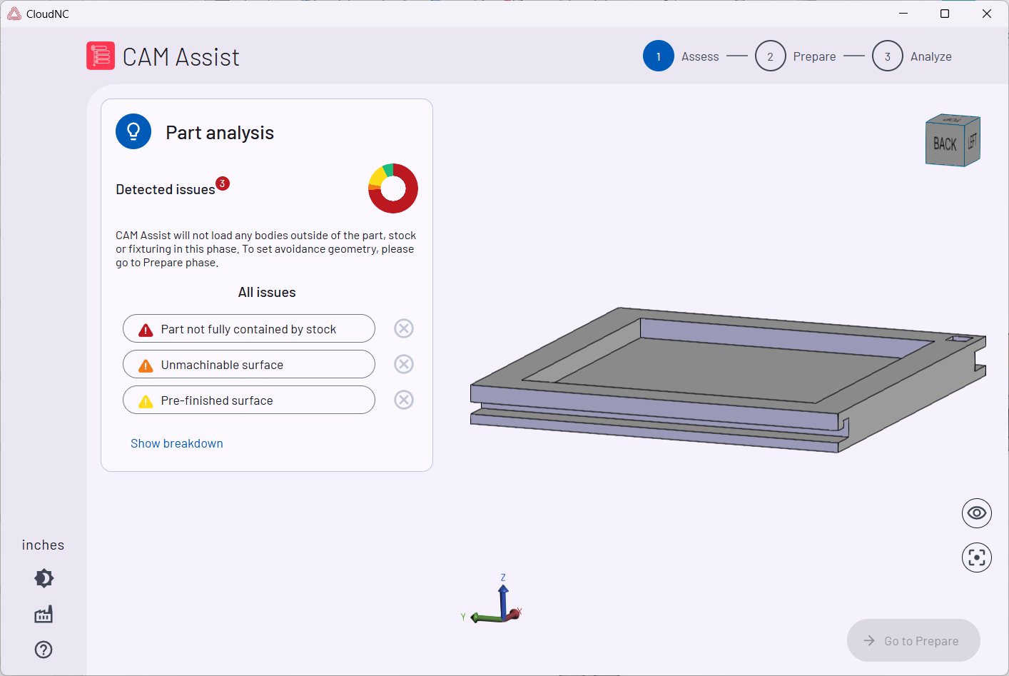Image resolution: width=1009 pixels, height=676 pixels.
Task: Select the Part not fully contained by stock issue
Action: (x=249, y=328)
